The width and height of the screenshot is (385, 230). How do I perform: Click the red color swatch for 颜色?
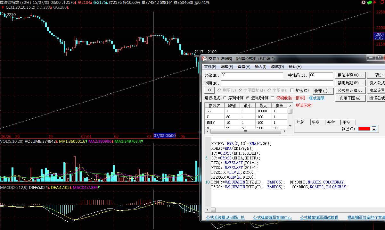point(364,129)
